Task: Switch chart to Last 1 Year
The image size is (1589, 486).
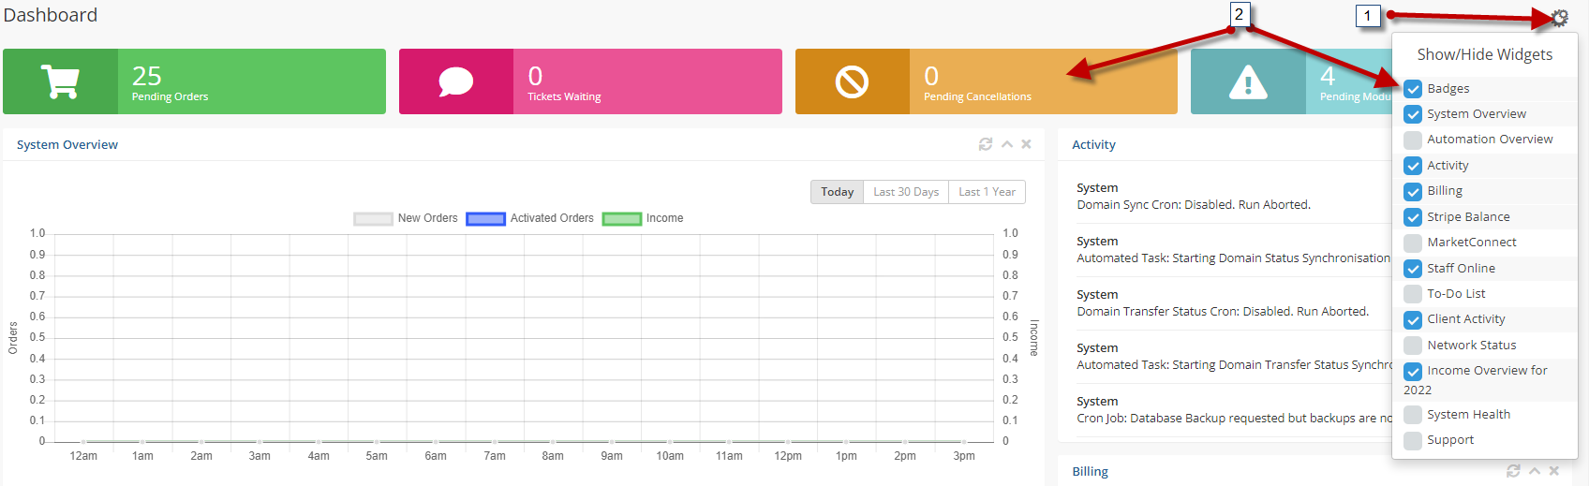Action: pos(987,192)
